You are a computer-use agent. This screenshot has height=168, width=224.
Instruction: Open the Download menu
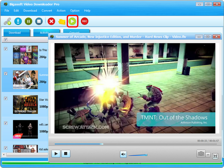[x=30, y=10]
